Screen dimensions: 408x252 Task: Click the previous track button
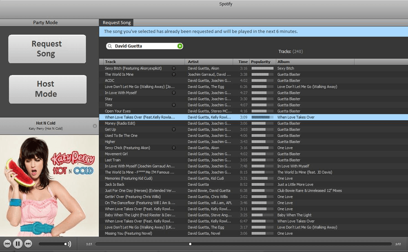pos(7,244)
